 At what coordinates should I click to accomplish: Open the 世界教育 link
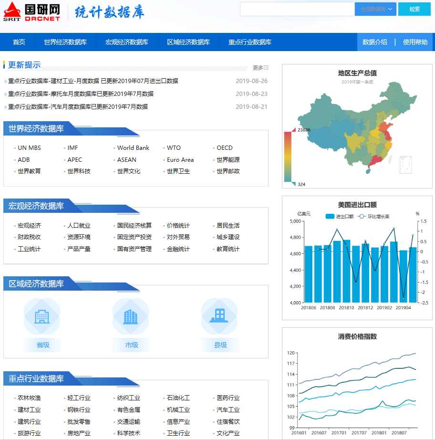tap(29, 171)
